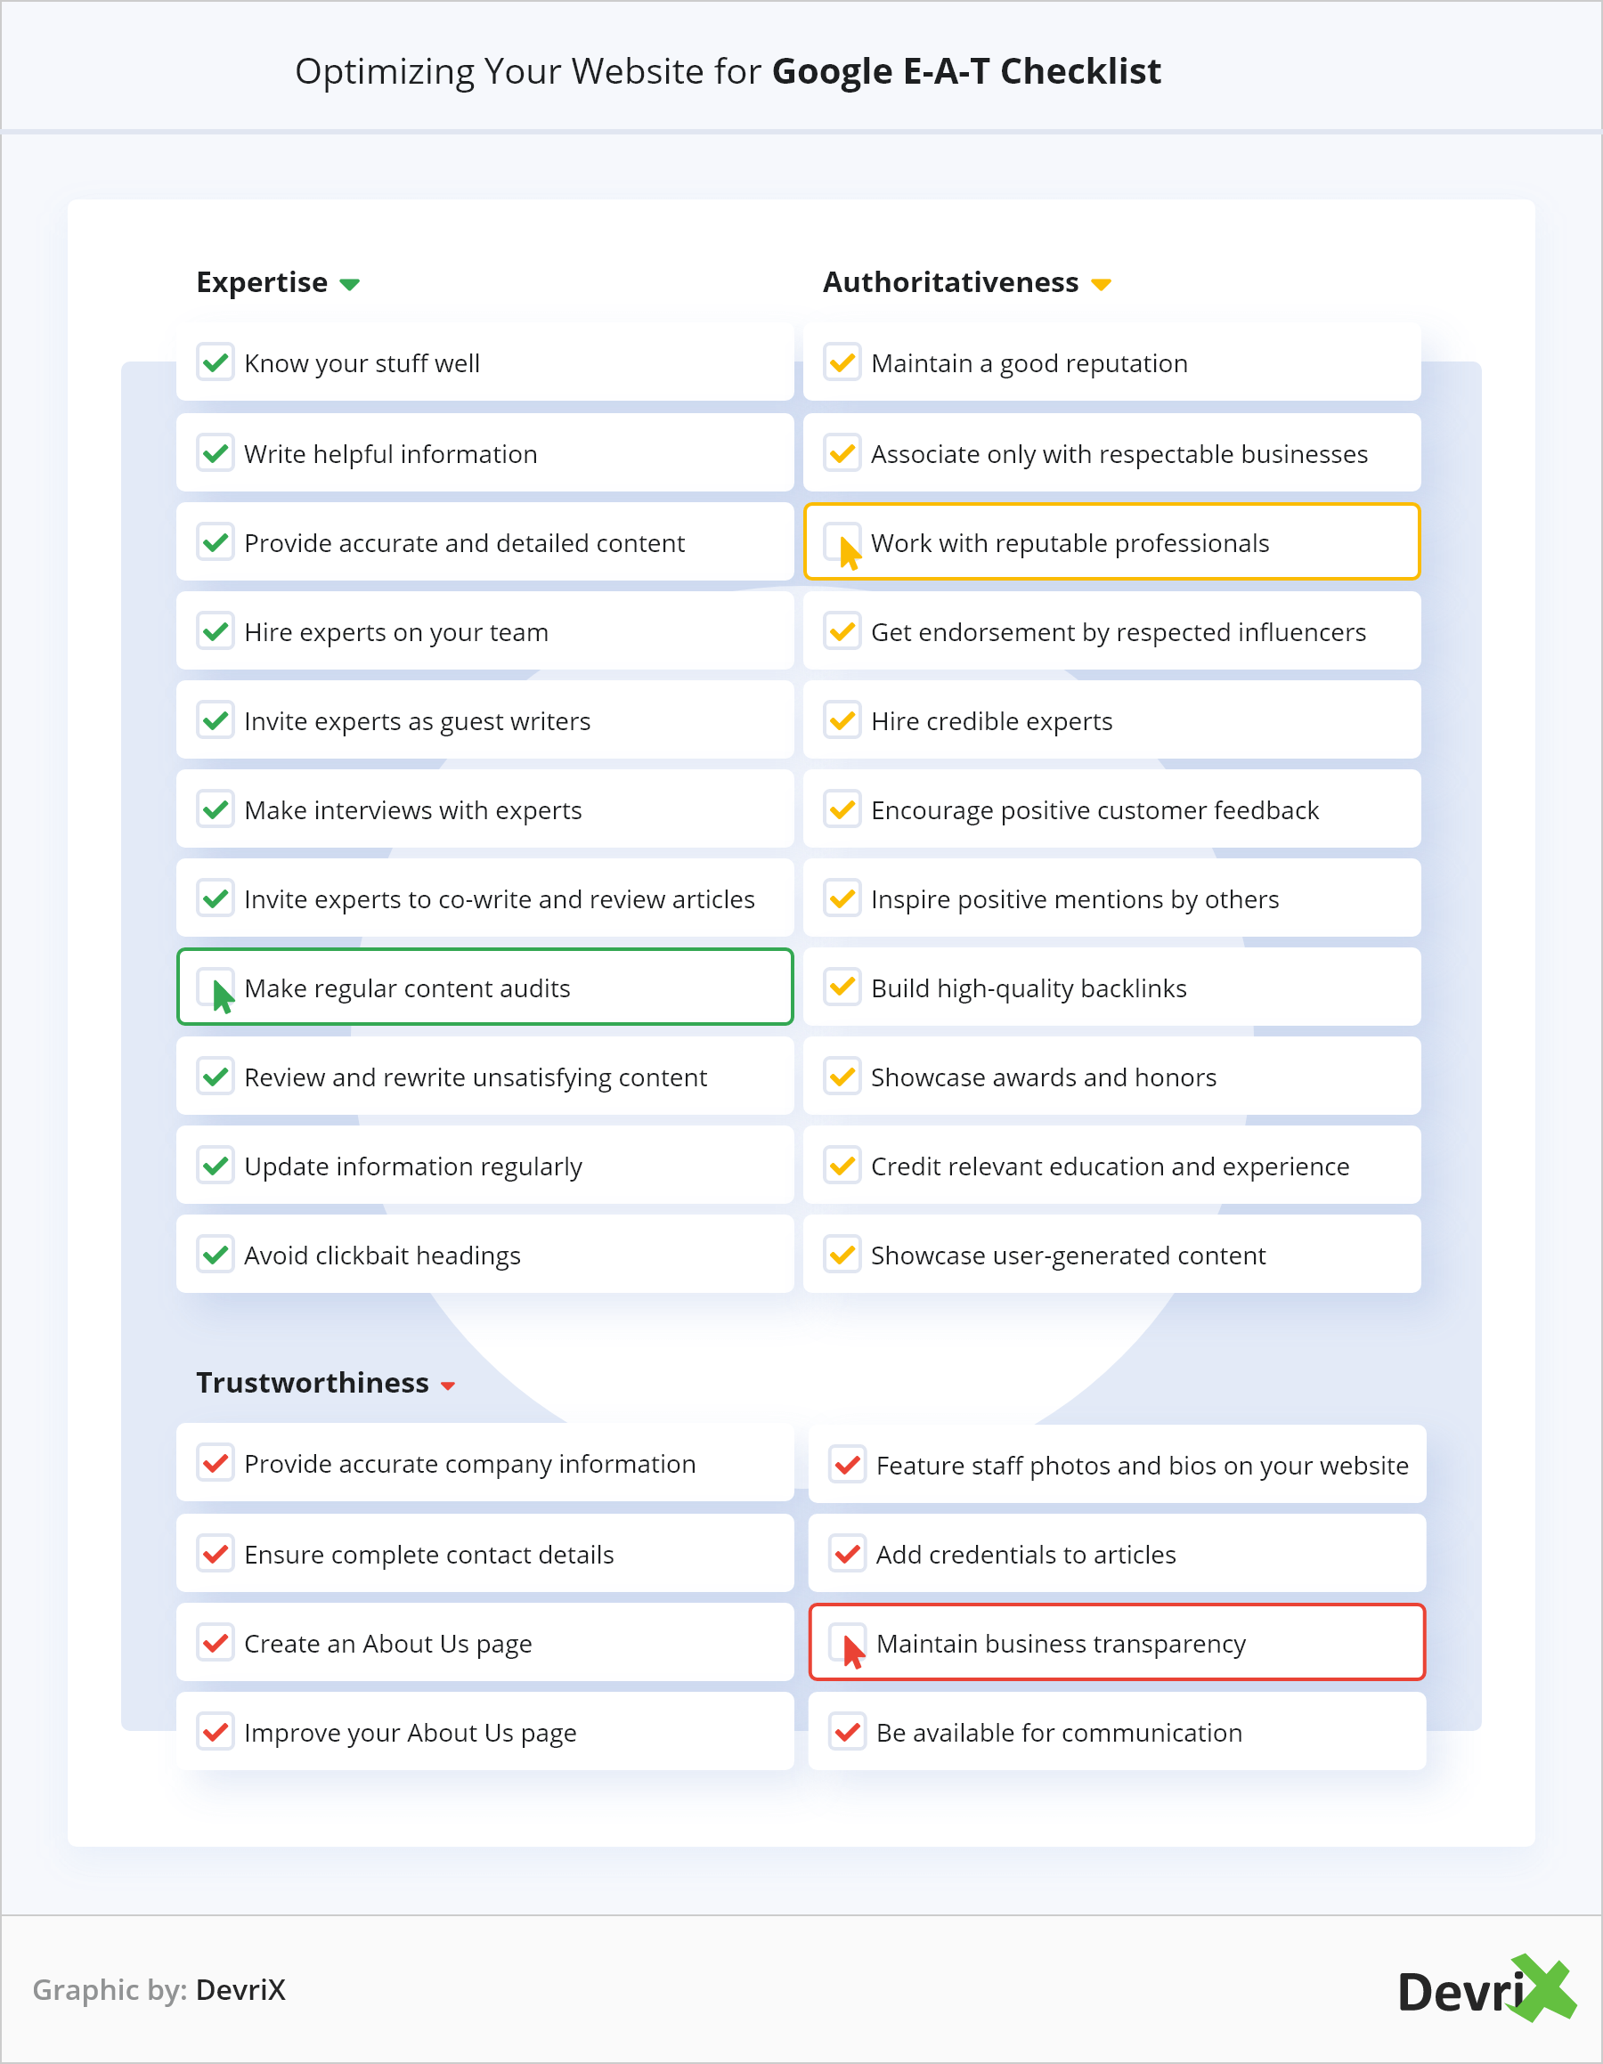This screenshot has height=2064, width=1603.
Task: Select the Avoid clickbait headings item
Action: coord(484,1254)
